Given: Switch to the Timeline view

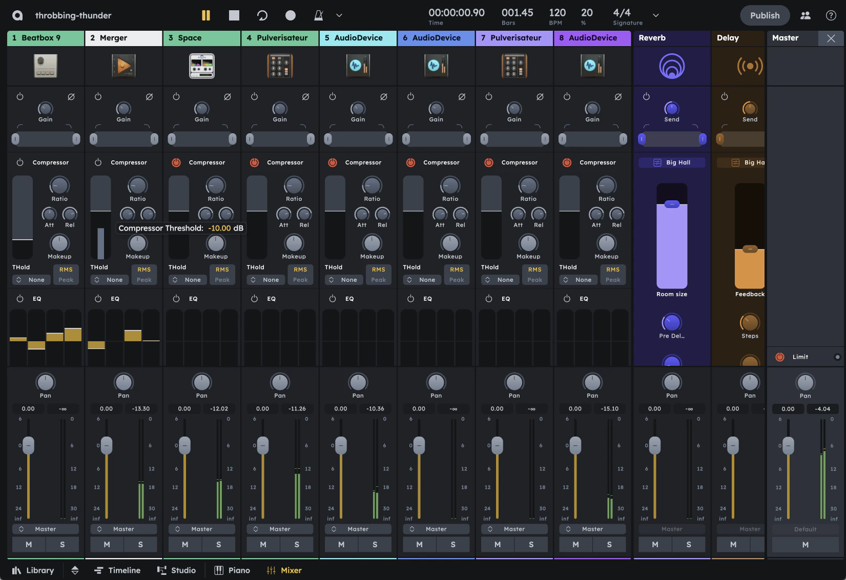Looking at the screenshot, I should click(117, 570).
